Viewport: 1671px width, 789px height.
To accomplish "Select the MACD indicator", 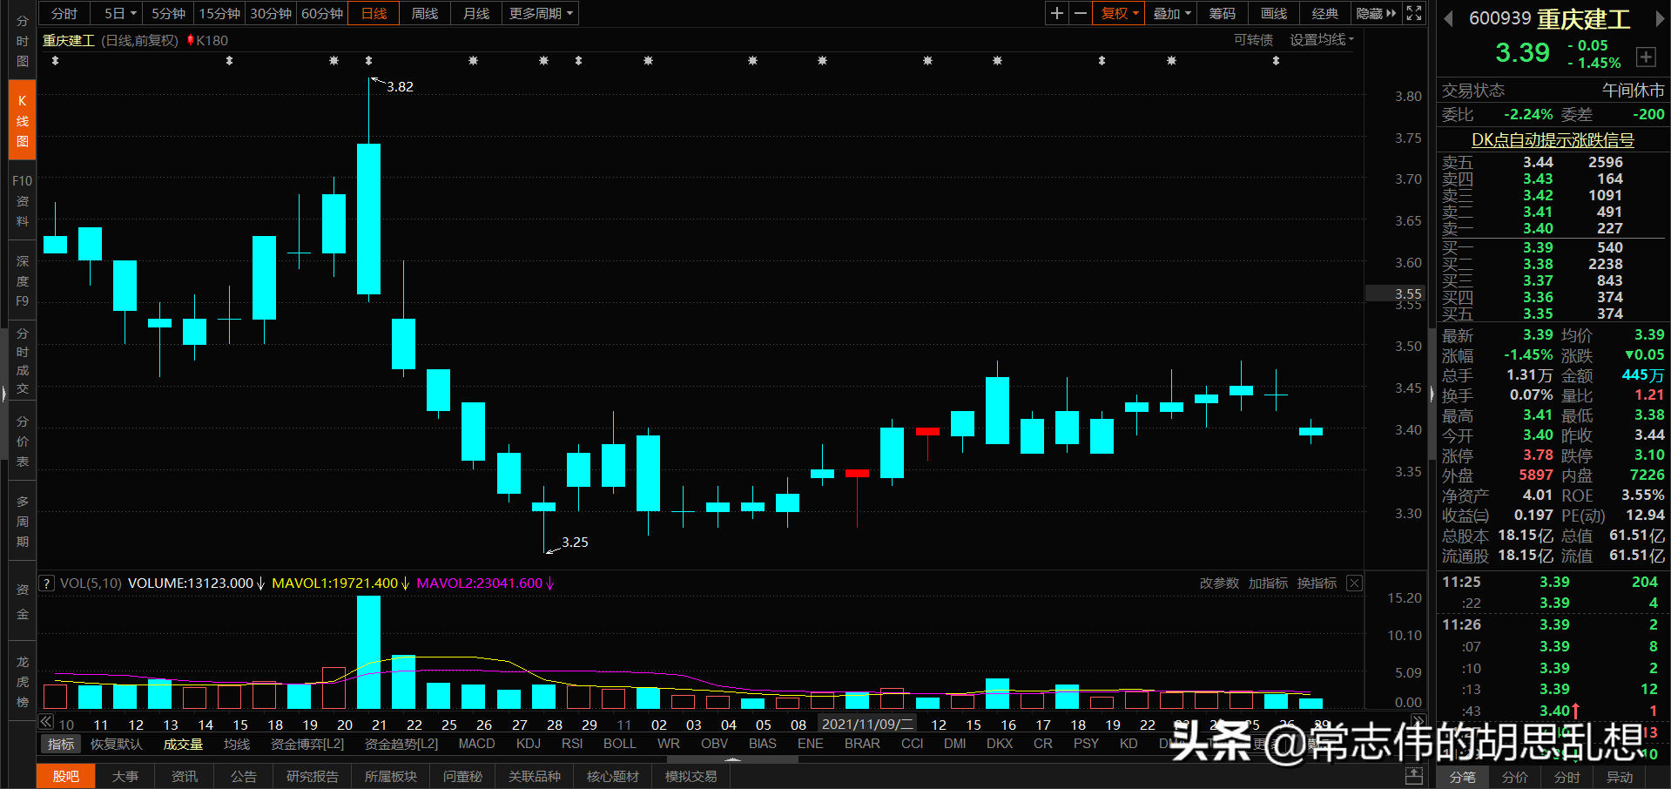I will point(476,744).
